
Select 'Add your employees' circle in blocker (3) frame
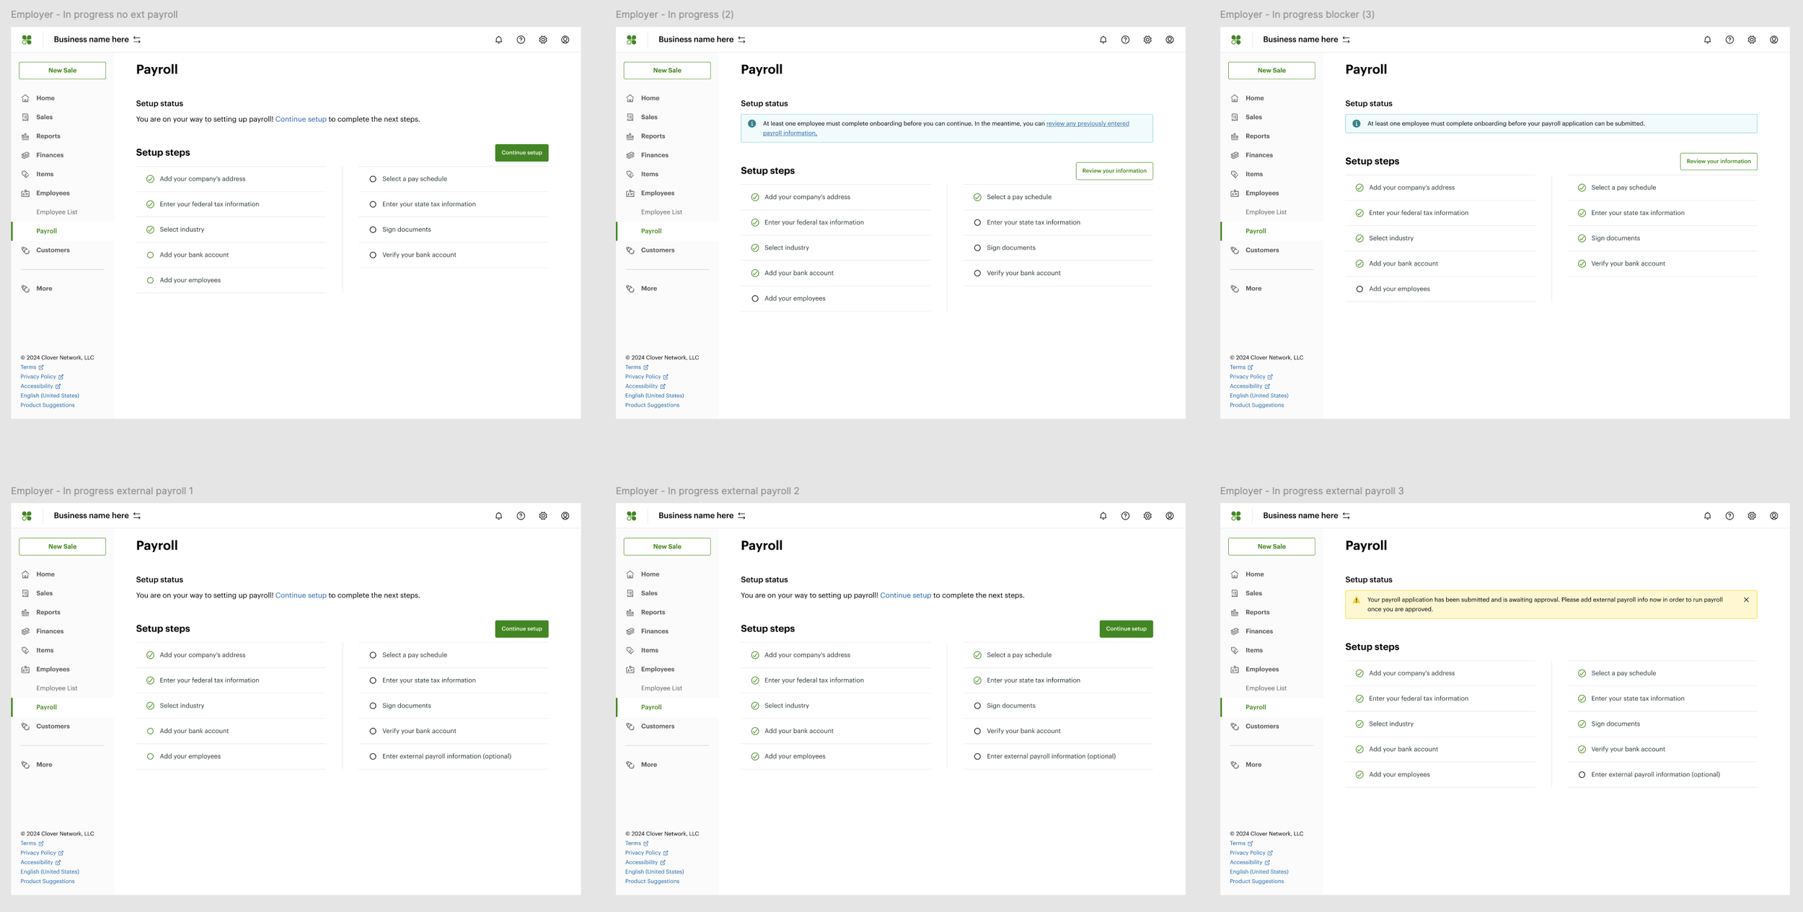[1359, 289]
